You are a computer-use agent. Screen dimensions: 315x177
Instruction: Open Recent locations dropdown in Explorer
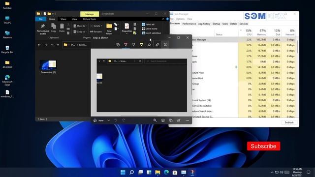tap(52, 45)
